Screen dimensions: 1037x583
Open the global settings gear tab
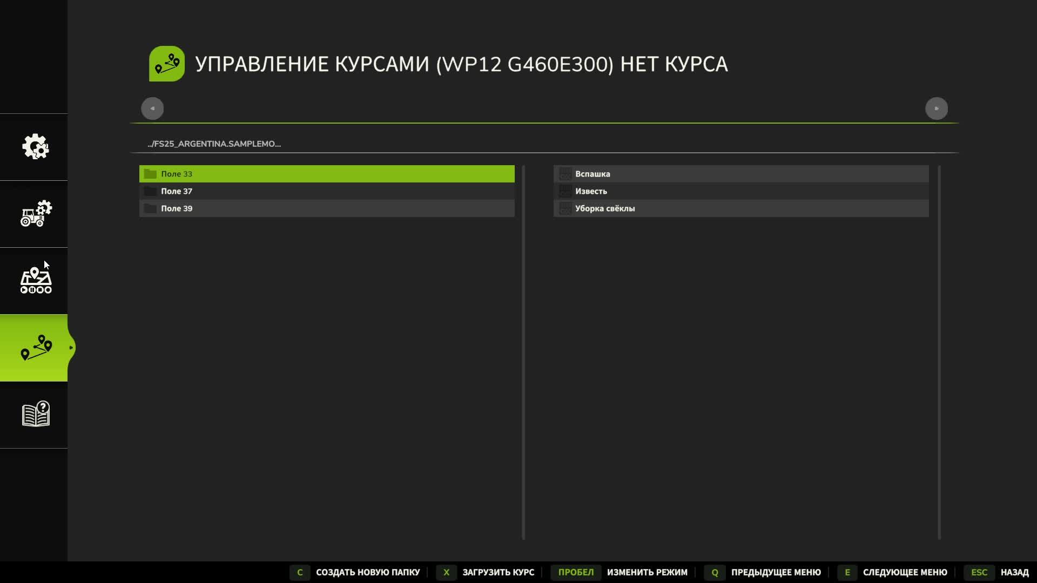(36, 146)
